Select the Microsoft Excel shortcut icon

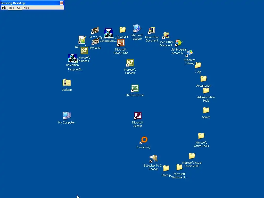coord(135,88)
